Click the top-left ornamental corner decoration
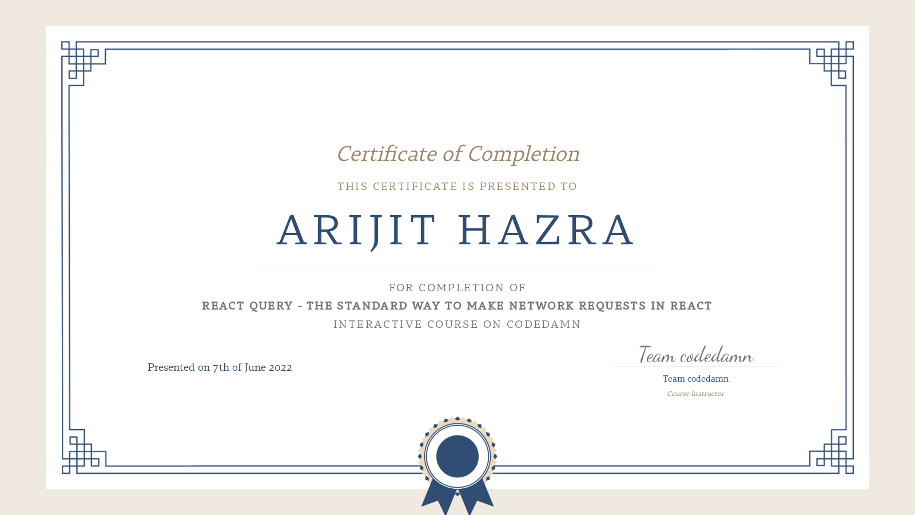This screenshot has height=515, width=915. coord(80,60)
